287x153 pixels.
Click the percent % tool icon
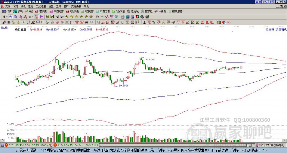(154, 22)
